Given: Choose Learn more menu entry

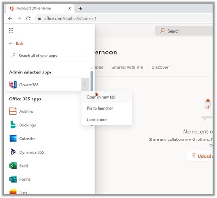Looking at the screenshot, I should pos(107,119).
